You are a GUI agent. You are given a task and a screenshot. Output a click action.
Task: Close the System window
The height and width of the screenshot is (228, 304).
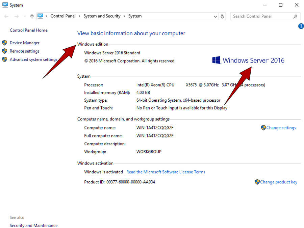[297, 5]
